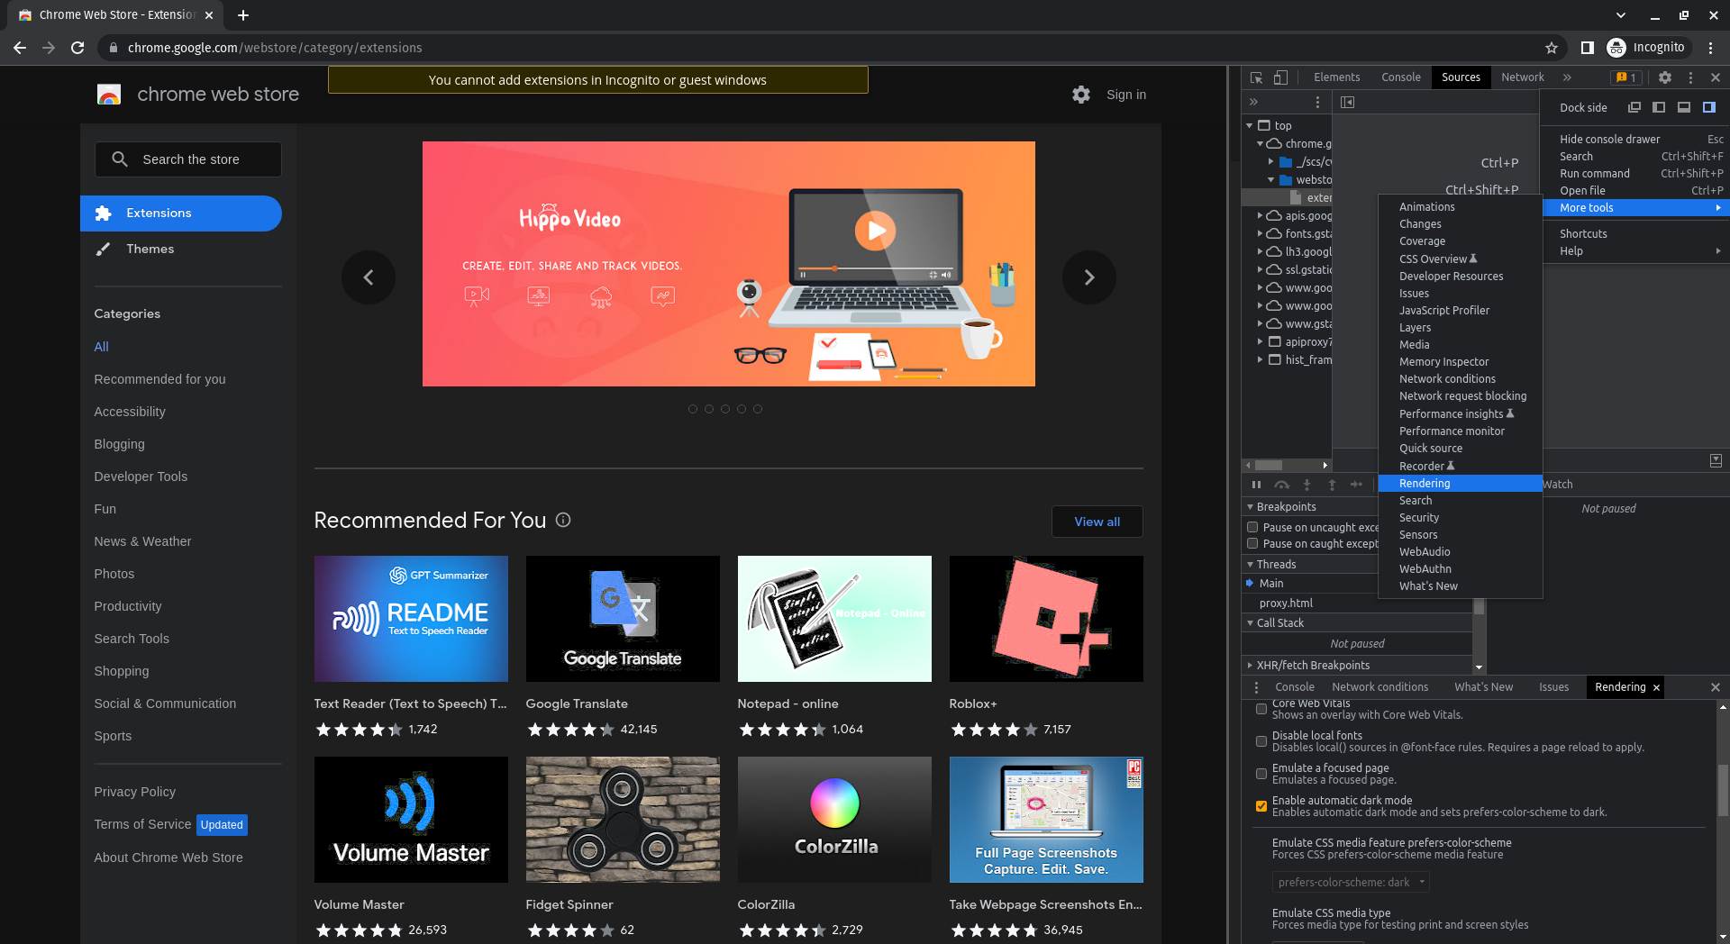Toggle the device toolbar icon in DevTools
This screenshot has width=1730, height=944.
(x=1280, y=77)
